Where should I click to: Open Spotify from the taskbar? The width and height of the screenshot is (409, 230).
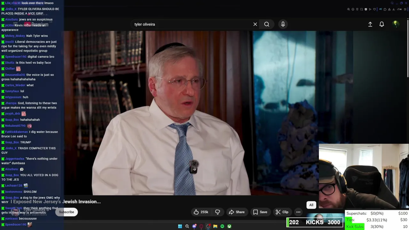click(x=222, y=226)
